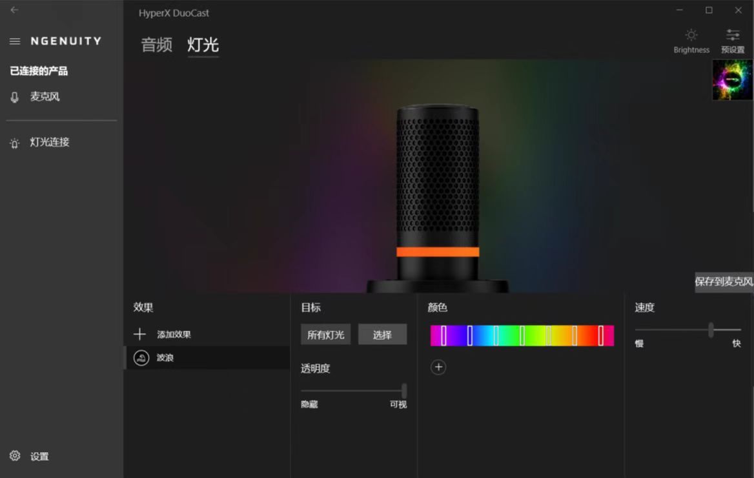Click the 已连接的产品 heading
This screenshot has width=754, height=478.
(39, 71)
